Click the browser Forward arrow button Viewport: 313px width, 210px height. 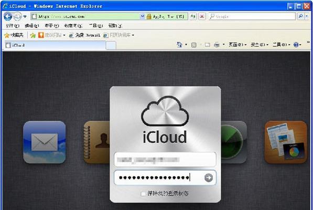tap(18, 16)
